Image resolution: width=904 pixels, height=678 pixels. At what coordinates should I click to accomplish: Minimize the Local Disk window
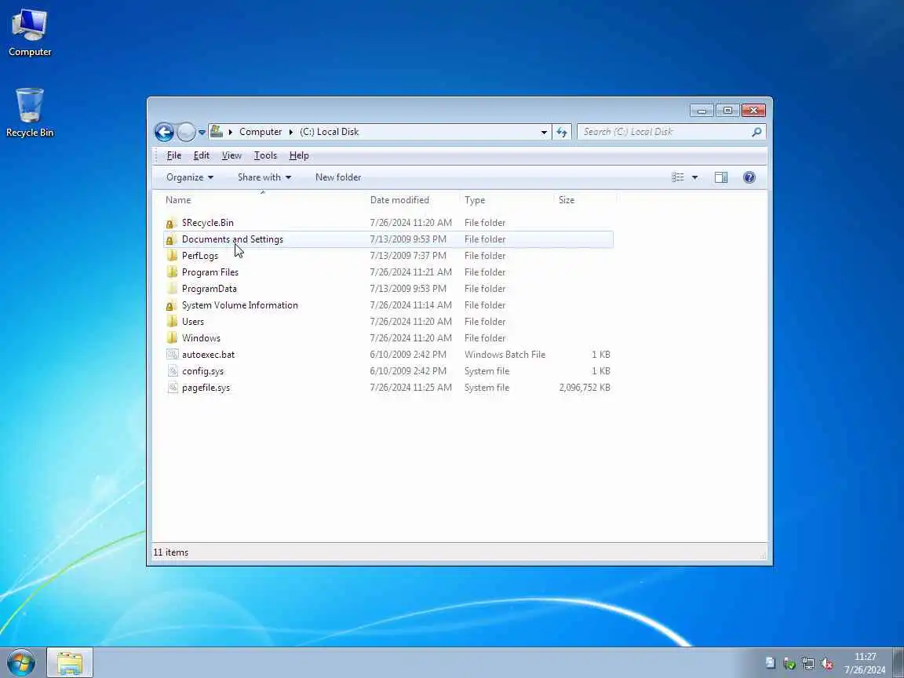[x=702, y=110]
